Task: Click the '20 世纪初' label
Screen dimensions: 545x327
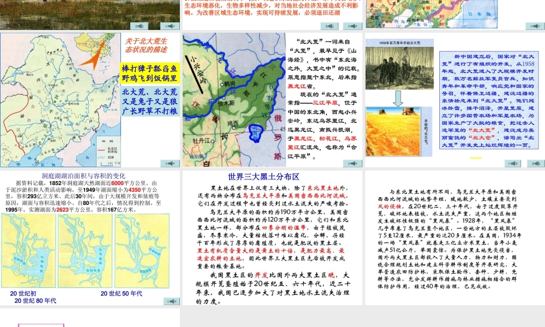Action: 23,293
